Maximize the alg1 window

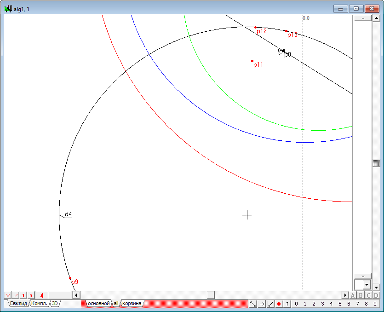click(356, 9)
